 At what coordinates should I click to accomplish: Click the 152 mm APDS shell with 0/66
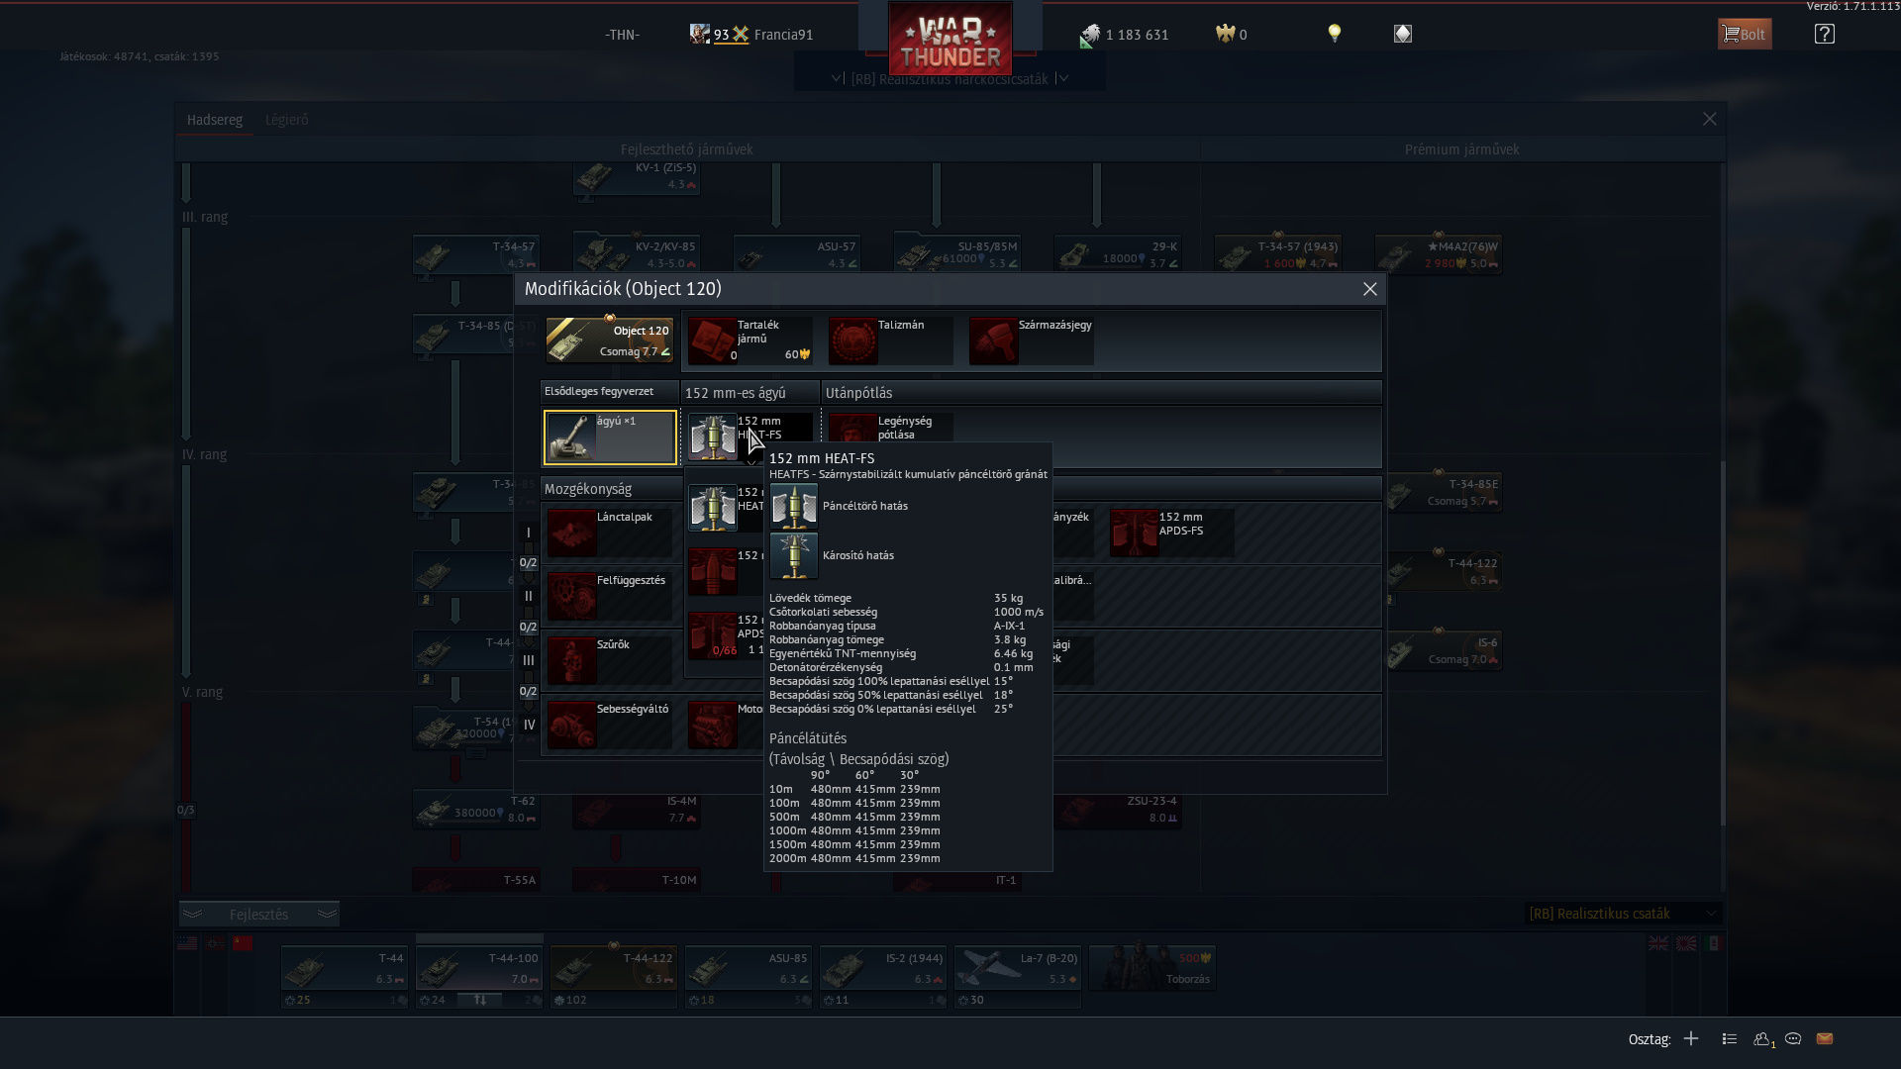tap(725, 635)
